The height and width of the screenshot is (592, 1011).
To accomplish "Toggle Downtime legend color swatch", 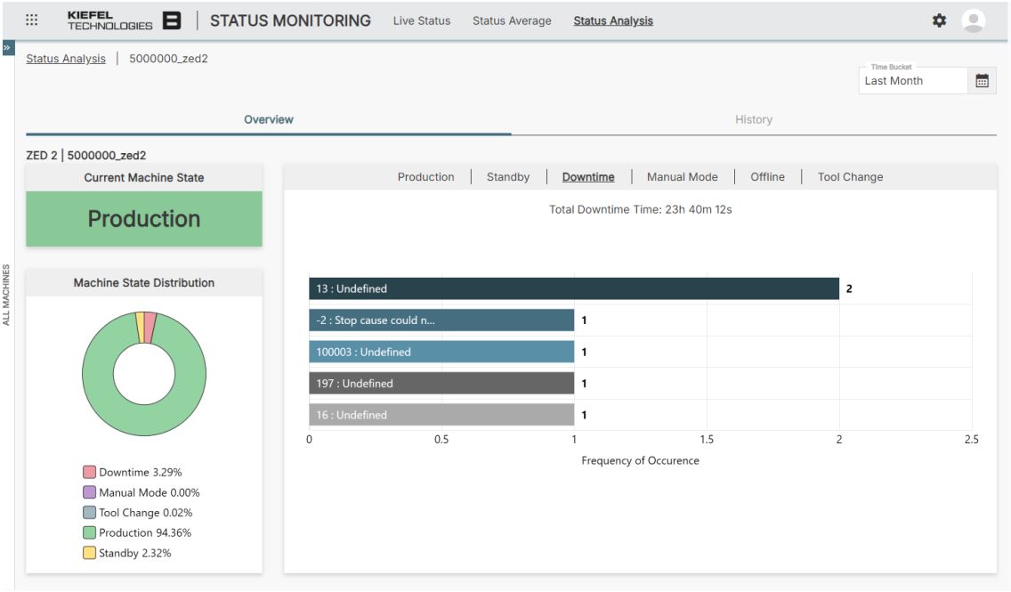I will 89,472.
